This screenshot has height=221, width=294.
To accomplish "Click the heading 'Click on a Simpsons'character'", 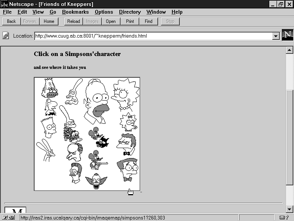I will tap(77, 54).
